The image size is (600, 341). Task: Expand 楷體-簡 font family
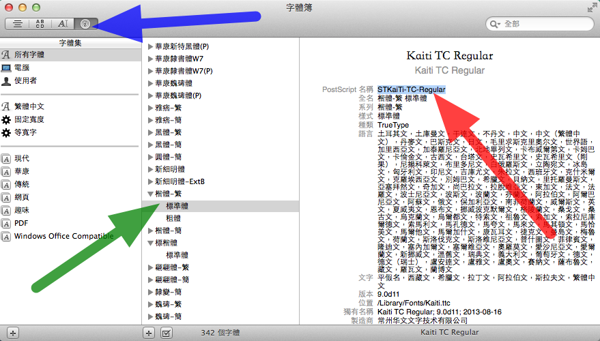point(150,231)
